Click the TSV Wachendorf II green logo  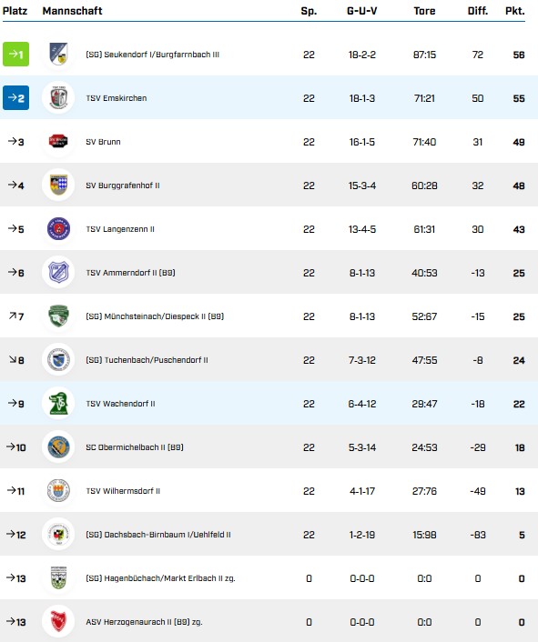point(58,404)
